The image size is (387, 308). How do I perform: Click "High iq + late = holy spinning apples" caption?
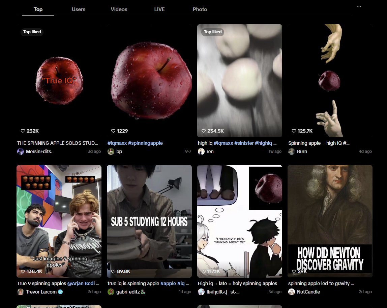pyautogui.click(x=237, y=284)
